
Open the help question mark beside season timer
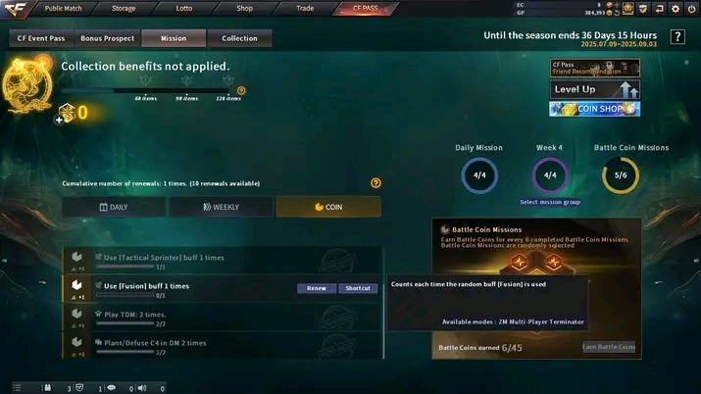677,36
